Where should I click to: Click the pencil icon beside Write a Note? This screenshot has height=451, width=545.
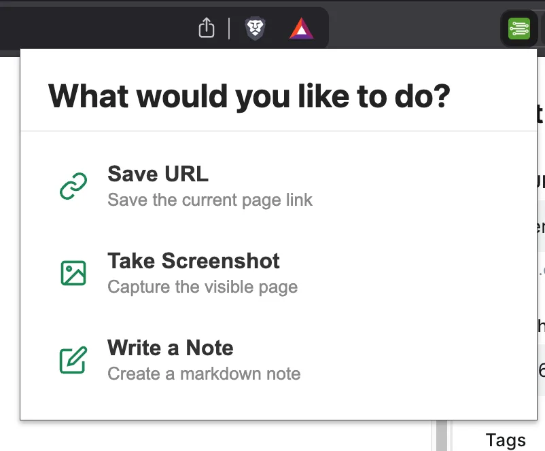click(73, 359)
